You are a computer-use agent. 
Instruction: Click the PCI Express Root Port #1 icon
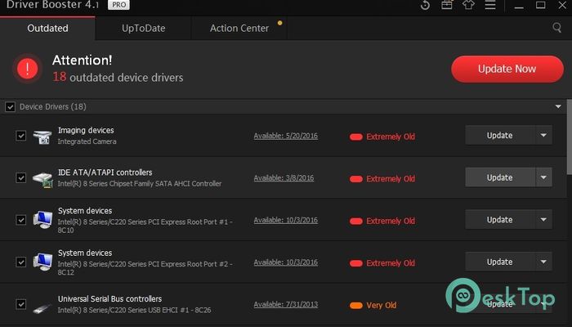coord(42,220)
